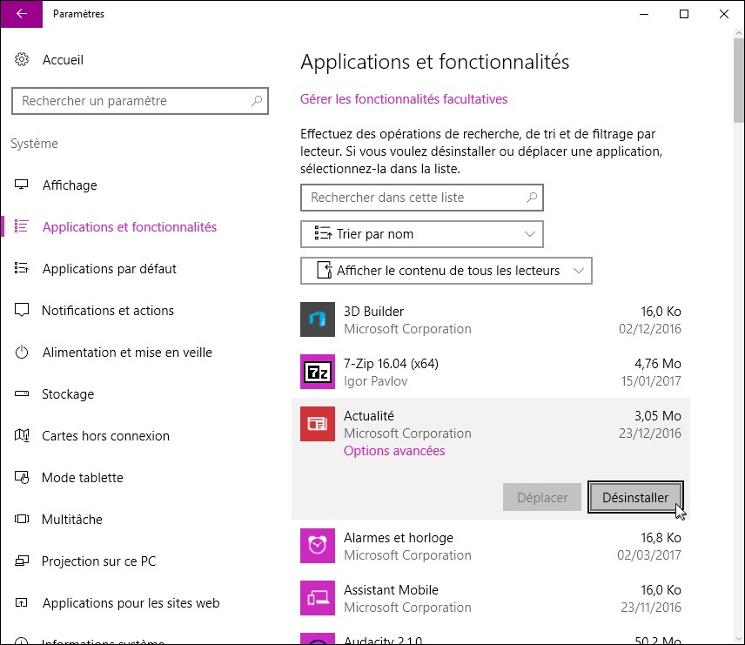Open Stockage settings page

pos(68,394)
